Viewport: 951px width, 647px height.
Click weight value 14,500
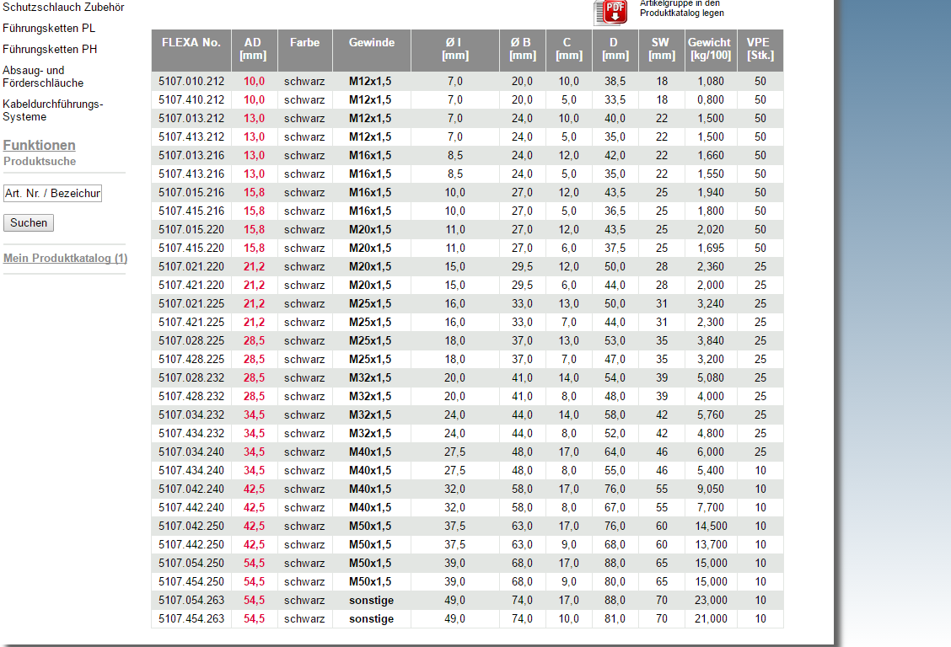pos(711,526)
